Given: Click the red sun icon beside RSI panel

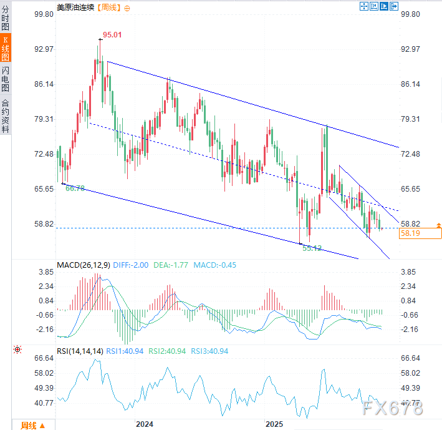Looking at the screenshot, I should point(17,350).
